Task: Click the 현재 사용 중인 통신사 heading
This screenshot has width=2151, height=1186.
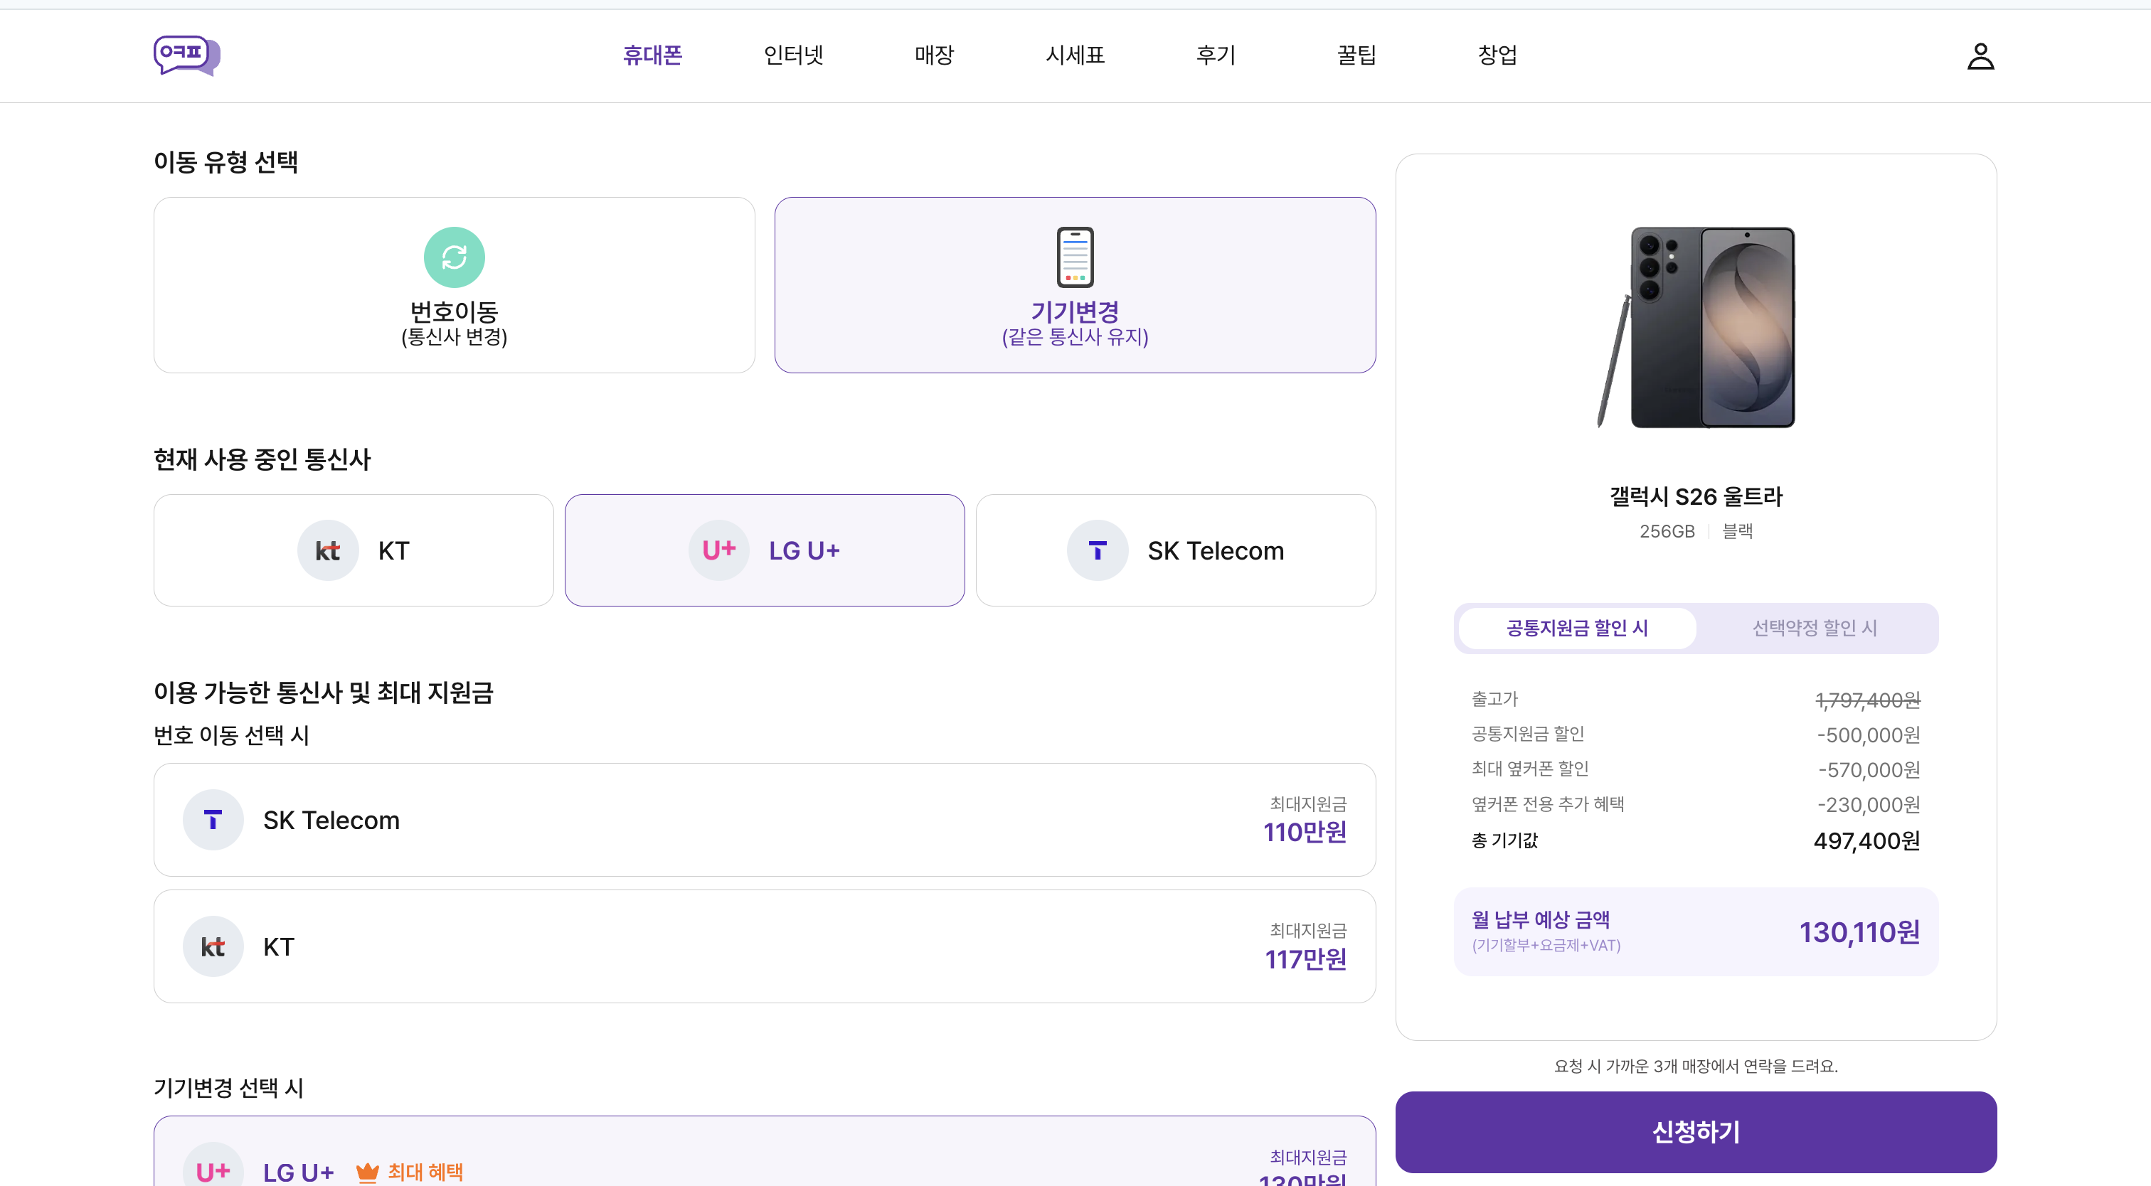Action: (262, 459)
